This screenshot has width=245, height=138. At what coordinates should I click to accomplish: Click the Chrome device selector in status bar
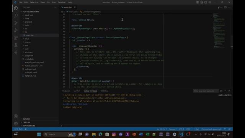coord(211,129)
